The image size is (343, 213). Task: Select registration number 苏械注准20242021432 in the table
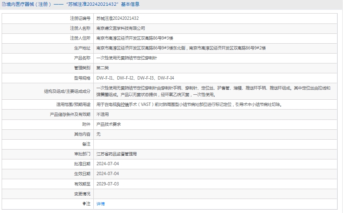click(117, 19)
